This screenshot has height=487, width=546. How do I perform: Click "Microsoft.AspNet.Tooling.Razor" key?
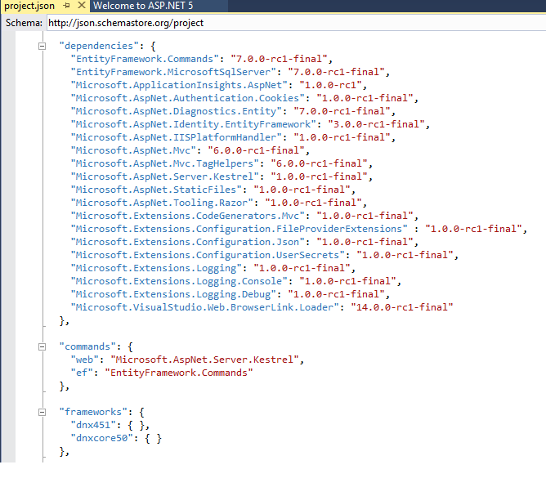[x=162, y=203]
